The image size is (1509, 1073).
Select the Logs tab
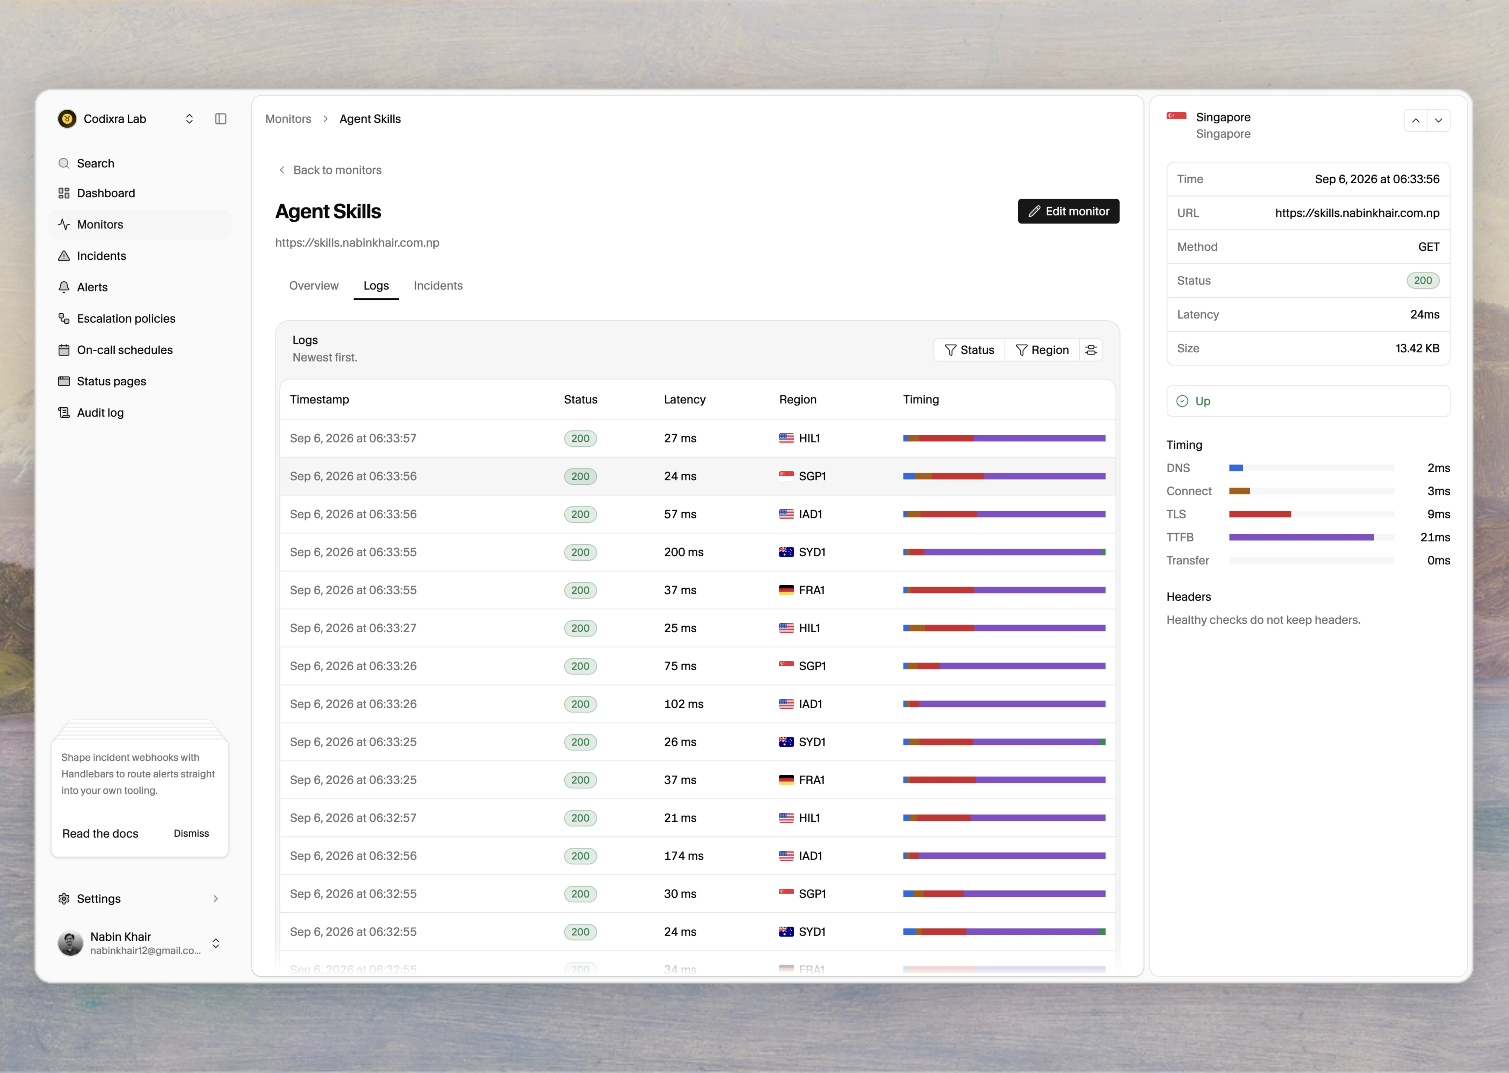pyautogui.click(x=376, y=286)
